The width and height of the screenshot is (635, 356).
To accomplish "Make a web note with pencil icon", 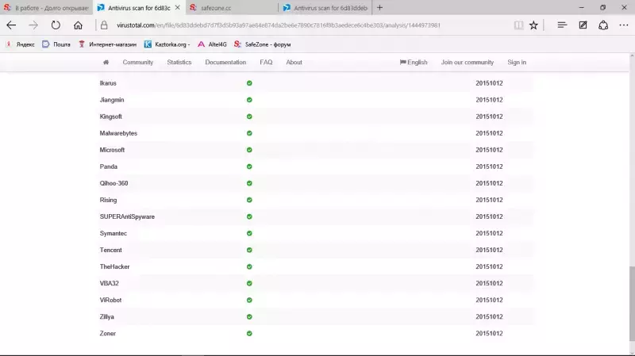I will tap(583, 25).
